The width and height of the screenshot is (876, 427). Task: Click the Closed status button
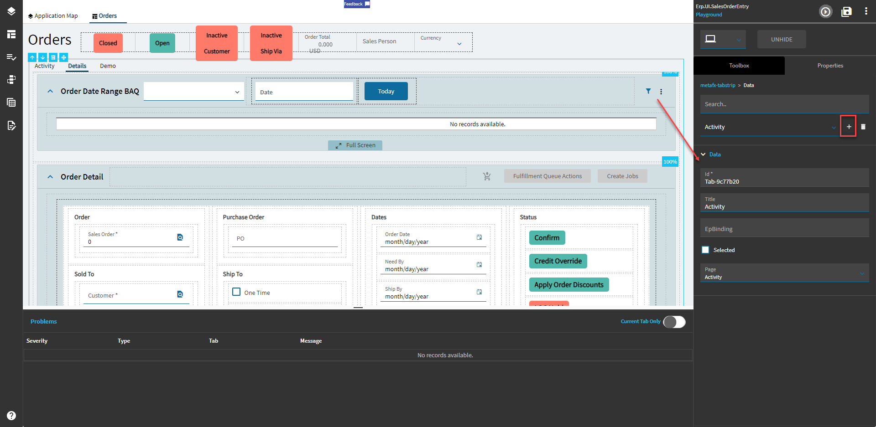(x=108, y=43)
